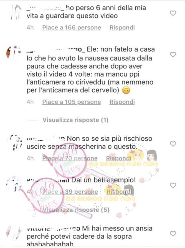The width and height of the screenshot is (185, 248).
Task: View 'Piace a 70 persone' likes
Action: 70,158
